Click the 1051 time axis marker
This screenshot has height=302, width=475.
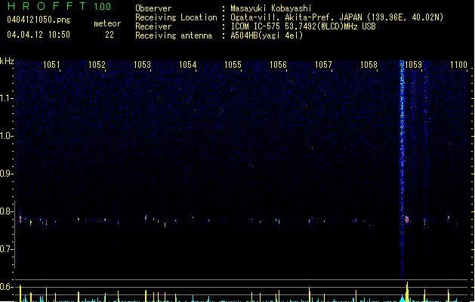[51, 65]
